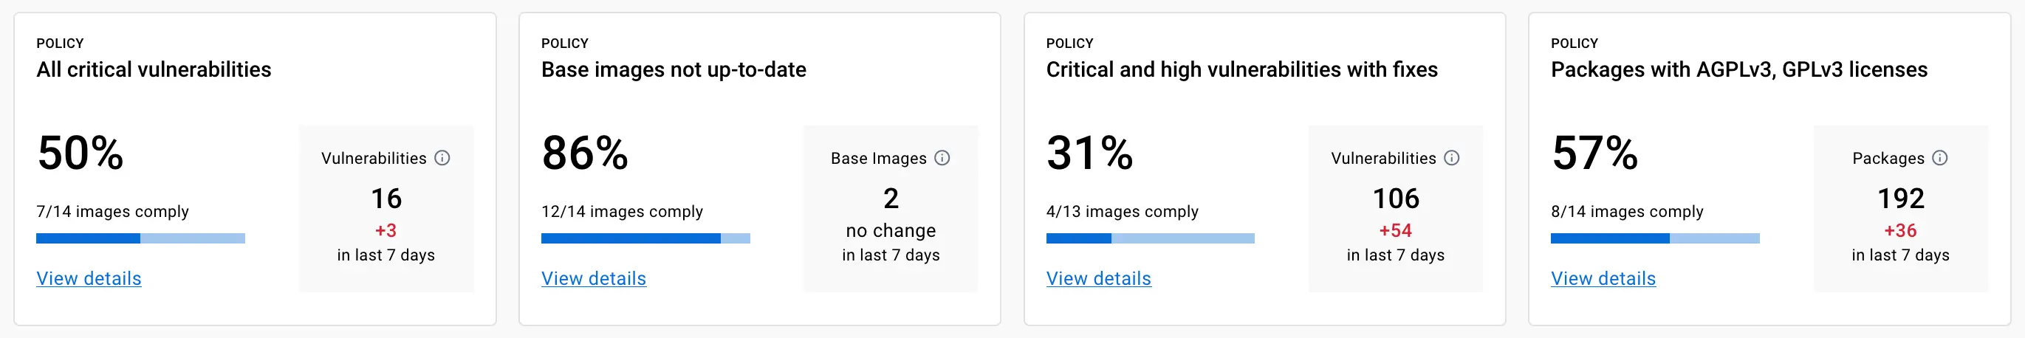Click the 7/14 images comply progress bar

(x=141, y=238)
